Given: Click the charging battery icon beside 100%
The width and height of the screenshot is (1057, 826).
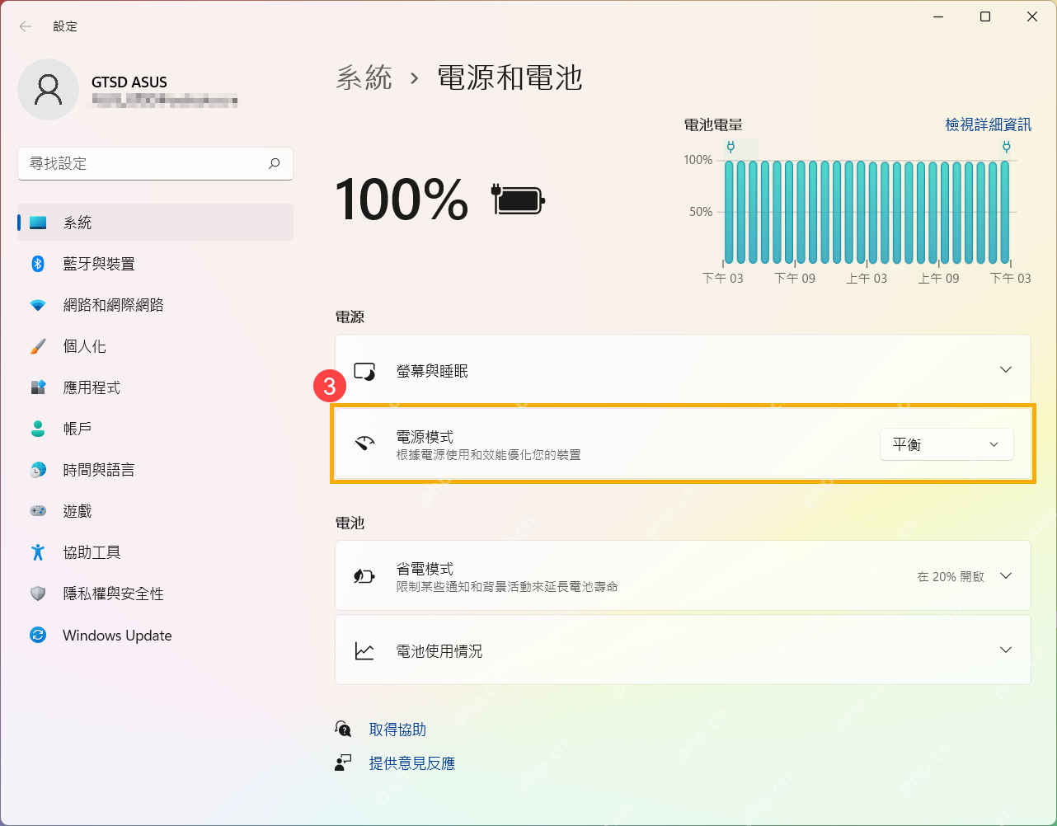Looking at the screenshot, I should [519, 199].
